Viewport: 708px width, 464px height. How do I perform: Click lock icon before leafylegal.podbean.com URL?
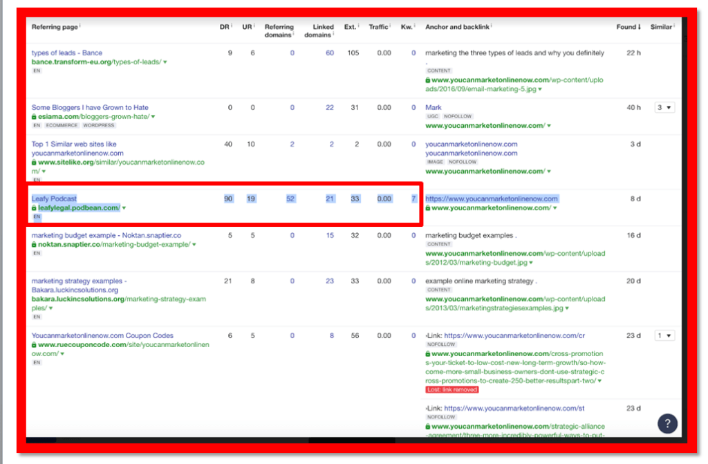34,207
